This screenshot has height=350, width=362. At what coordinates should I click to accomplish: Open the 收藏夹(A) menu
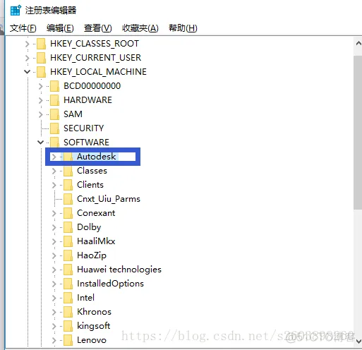(140, 28)
